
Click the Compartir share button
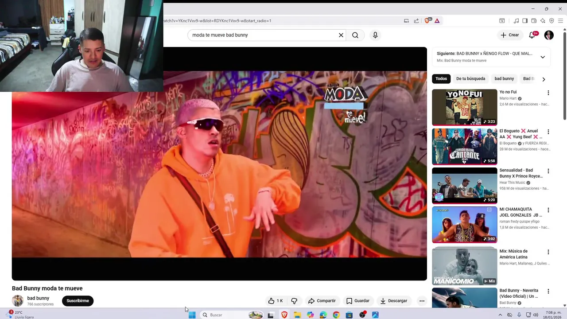coord(322,301)
